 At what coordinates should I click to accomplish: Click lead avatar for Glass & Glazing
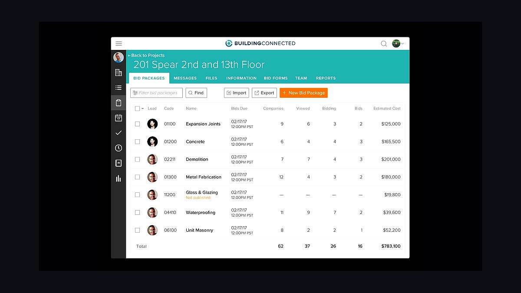coord(152,195)
